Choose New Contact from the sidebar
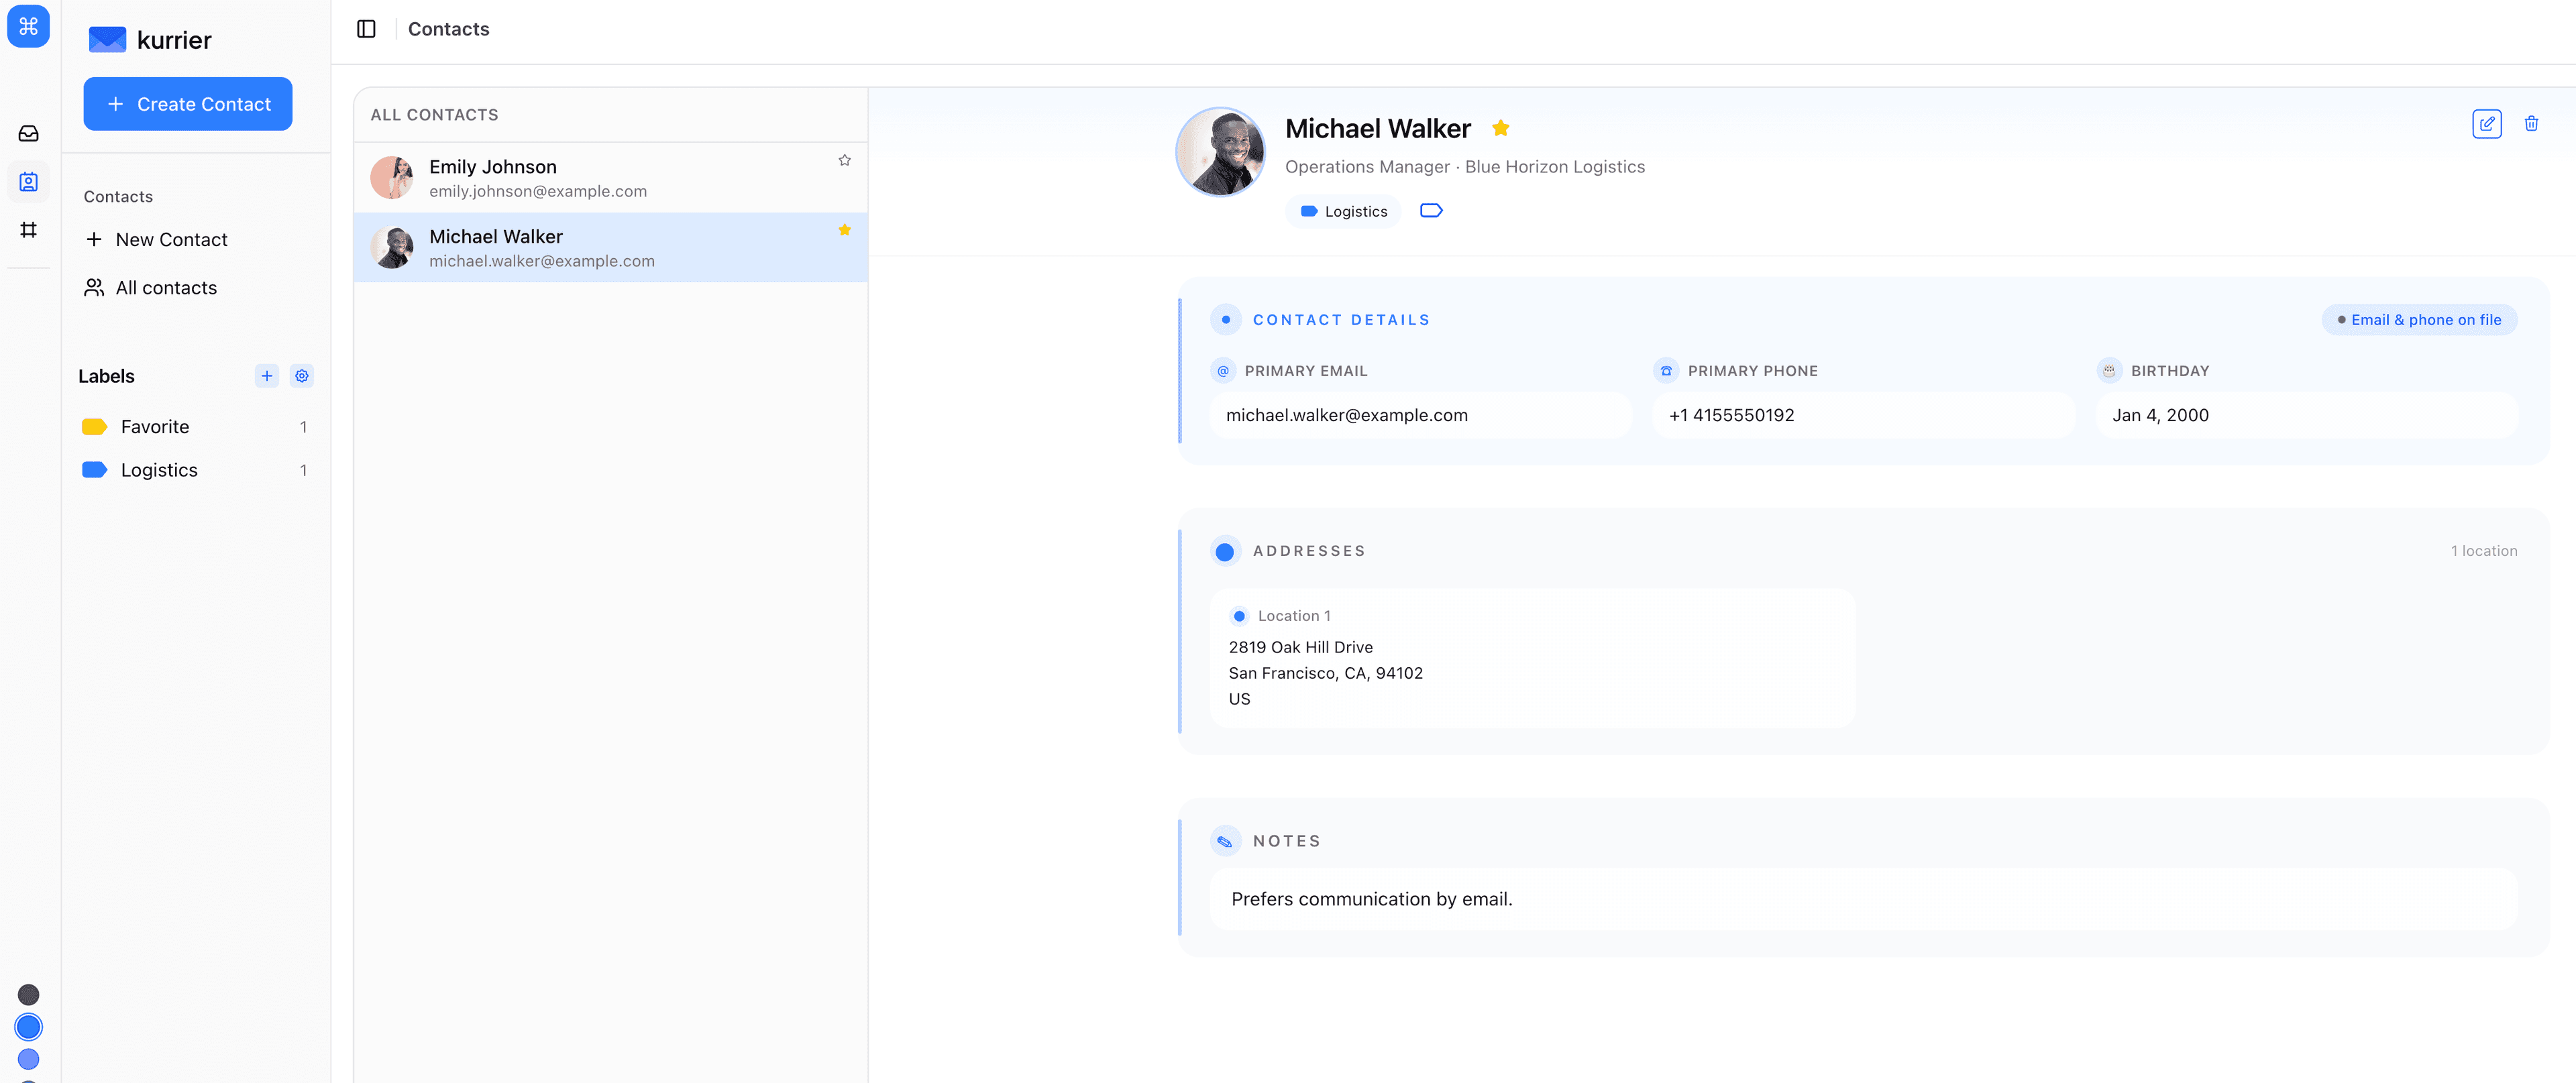Screen dimensions: 2576x1083 (x=171, y=239)
